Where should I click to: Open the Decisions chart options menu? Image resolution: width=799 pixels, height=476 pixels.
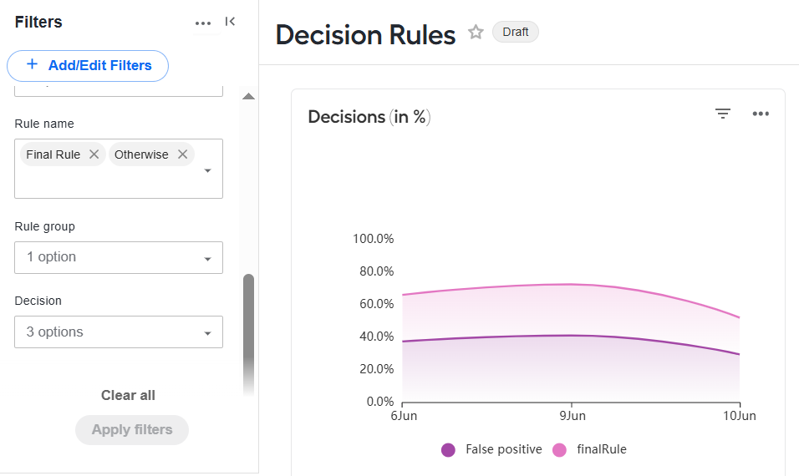pos(761,114)
